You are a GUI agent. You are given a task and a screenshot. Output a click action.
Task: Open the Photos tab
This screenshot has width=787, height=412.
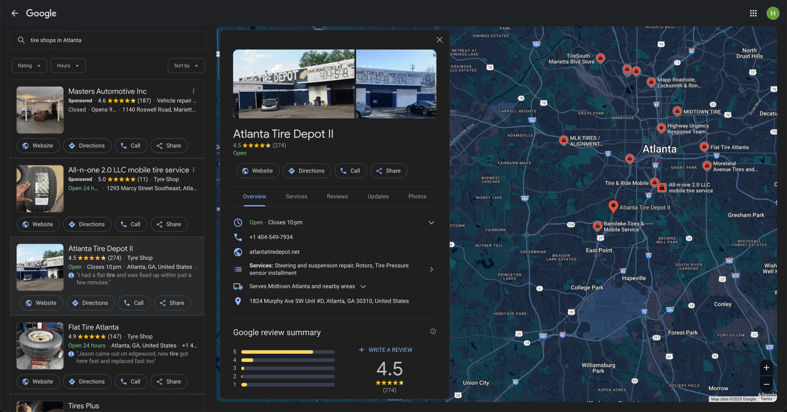(x=417, y=196)
